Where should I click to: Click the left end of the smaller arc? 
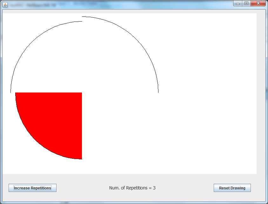click(11, 92)
